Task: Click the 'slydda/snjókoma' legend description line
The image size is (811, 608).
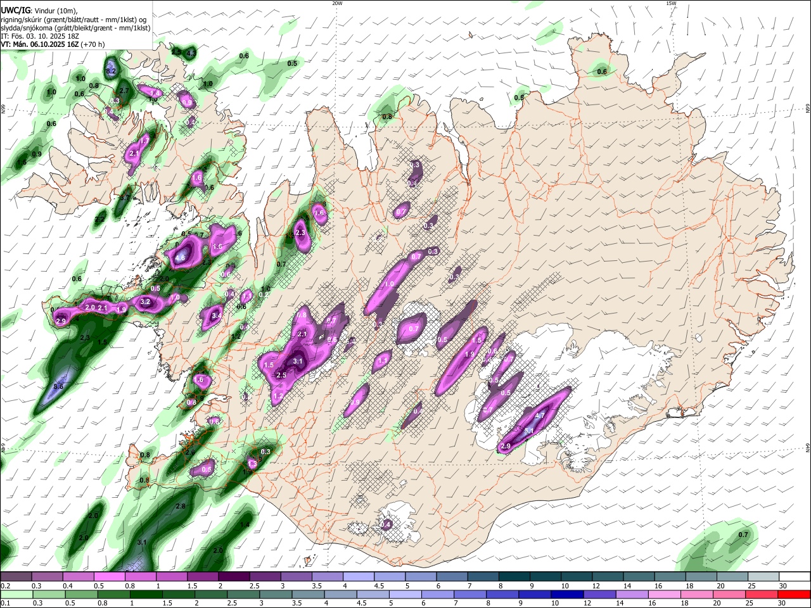Action: [75, 28]
